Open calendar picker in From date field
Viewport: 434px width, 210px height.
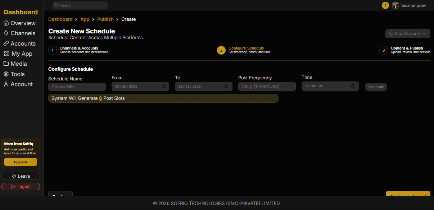click(163, 87)
